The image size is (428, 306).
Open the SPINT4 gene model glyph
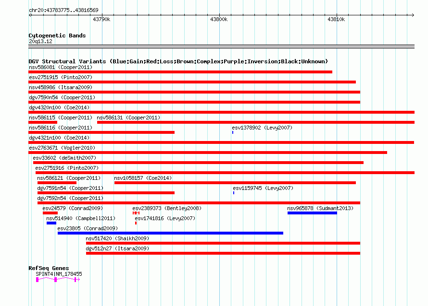click(58, 280)
